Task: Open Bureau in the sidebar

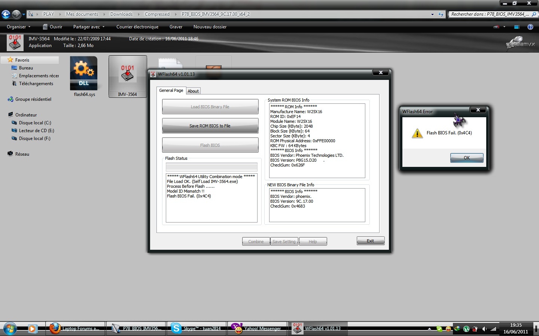Action: coord(26,68)
